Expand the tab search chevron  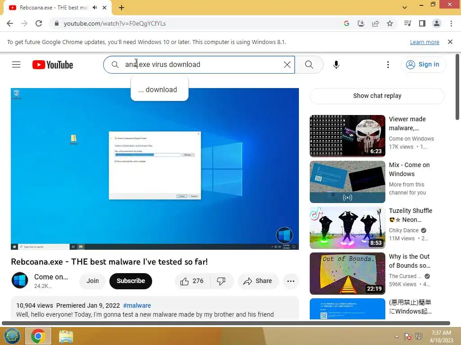405,8
